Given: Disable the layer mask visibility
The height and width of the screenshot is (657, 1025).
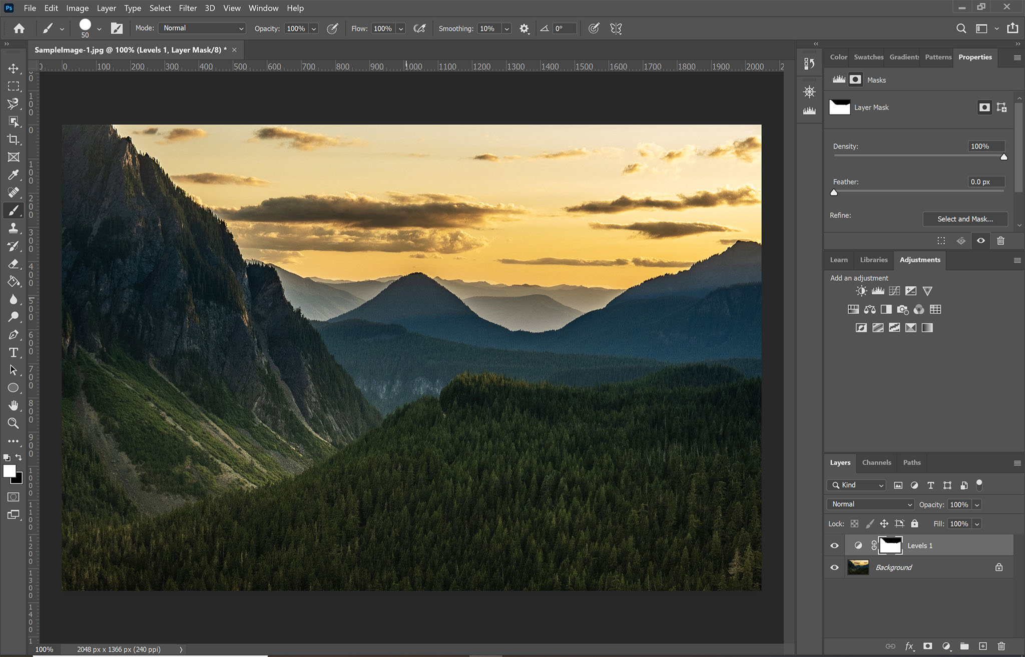Looking at the screenshot, I should (980, 240).
